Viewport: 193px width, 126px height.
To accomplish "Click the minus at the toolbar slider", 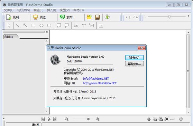I will pos(145,16).
